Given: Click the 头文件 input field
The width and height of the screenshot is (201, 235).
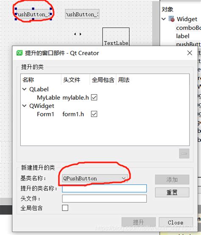Looking at the screenshot, I should [x=104, y=198].
